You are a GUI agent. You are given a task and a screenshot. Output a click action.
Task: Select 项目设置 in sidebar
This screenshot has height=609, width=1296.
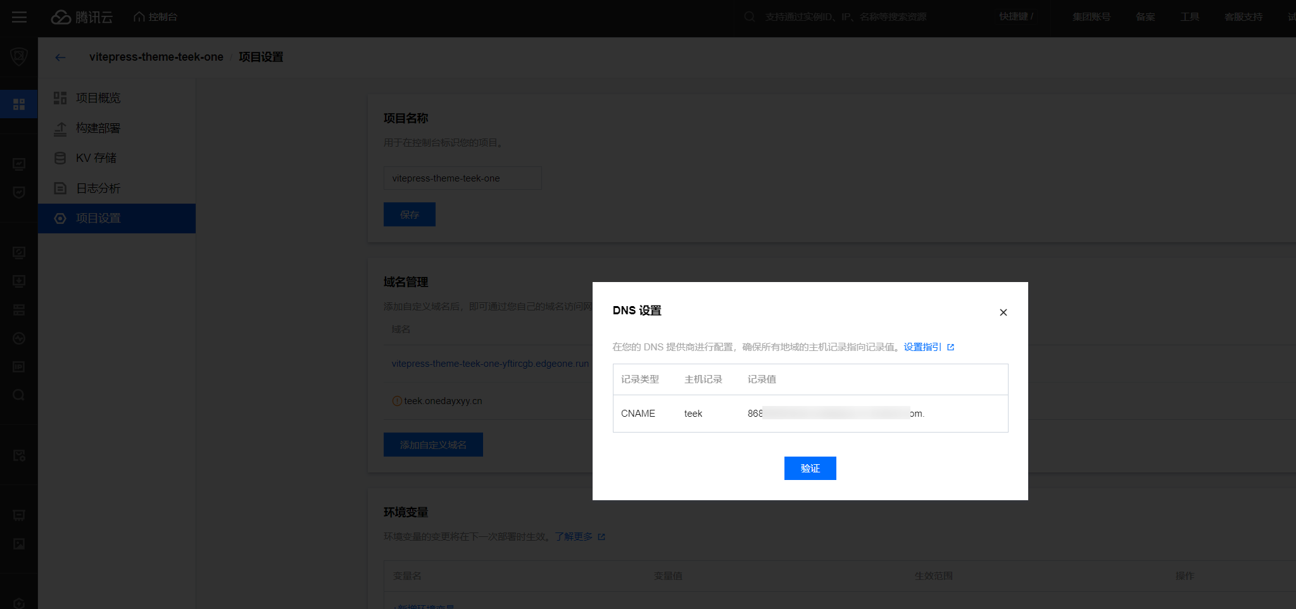point(98,218)
